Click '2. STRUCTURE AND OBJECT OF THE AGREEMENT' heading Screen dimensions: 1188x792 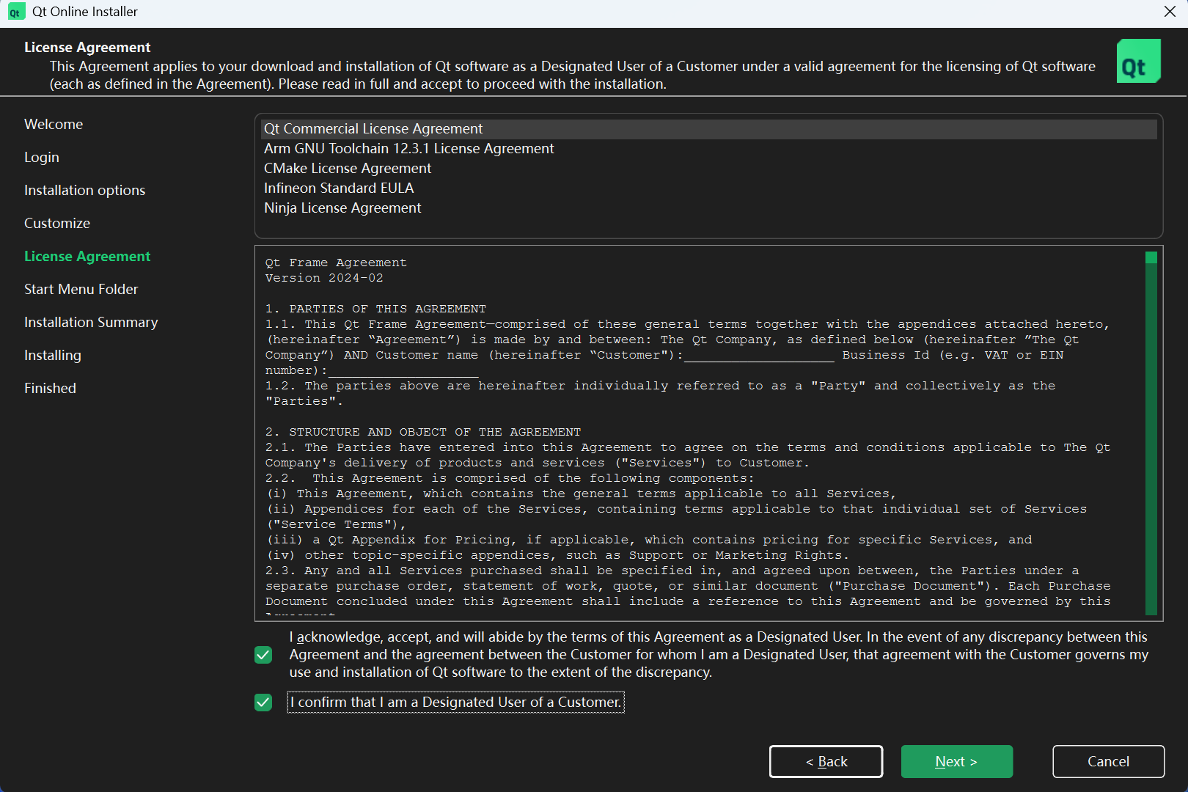(423, 432)
